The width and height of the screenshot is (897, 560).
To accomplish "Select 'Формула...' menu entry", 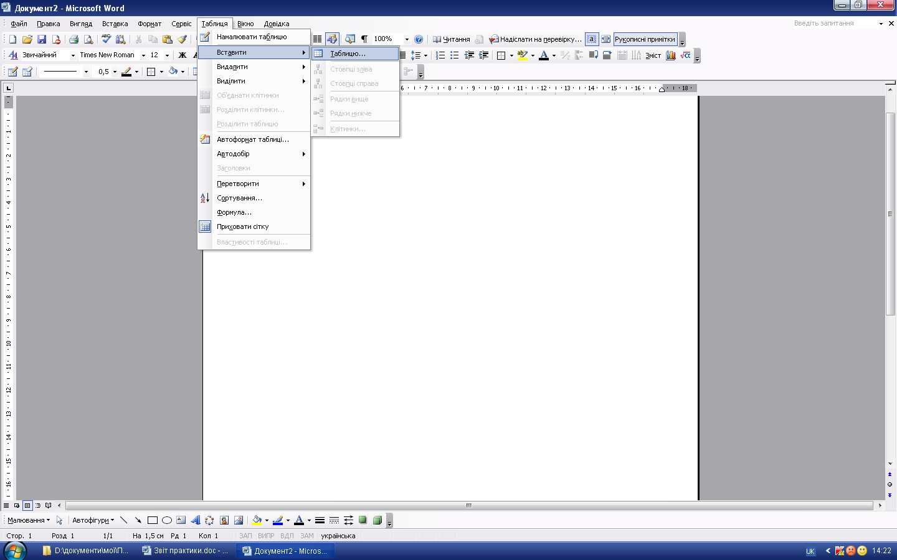I will coord(254,212).
